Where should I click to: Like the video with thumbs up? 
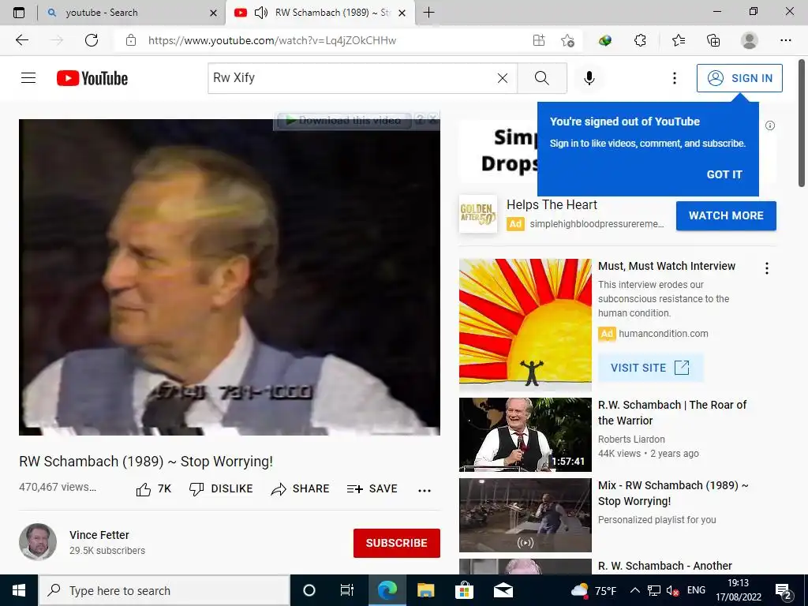pyautogui.click(x=153, y=489)
